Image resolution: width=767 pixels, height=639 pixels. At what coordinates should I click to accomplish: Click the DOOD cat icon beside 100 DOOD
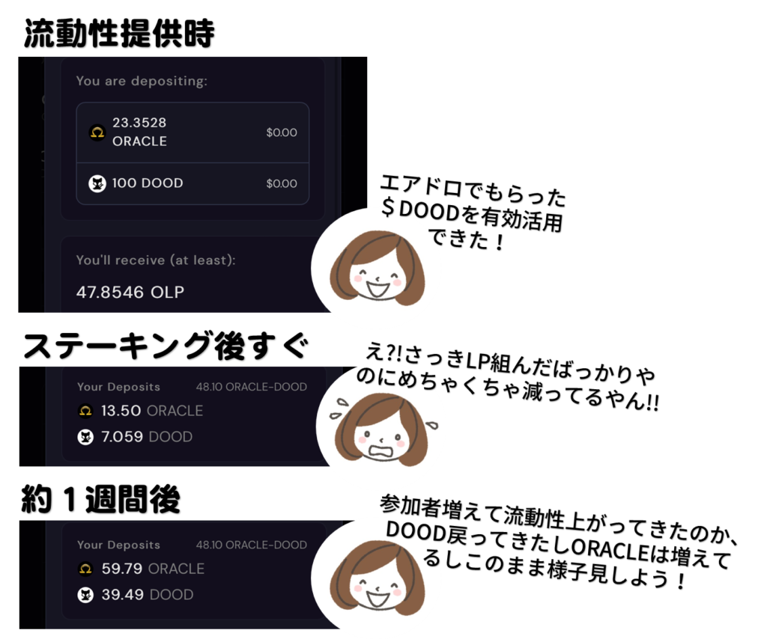coord(97,183)
